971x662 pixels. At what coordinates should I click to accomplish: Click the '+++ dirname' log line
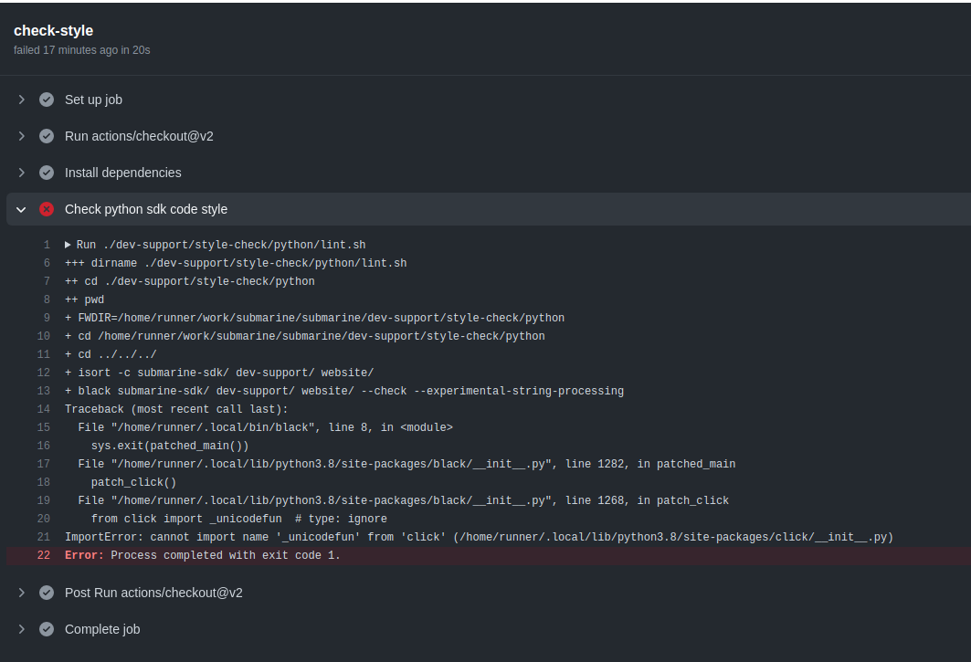pos(236,263)
